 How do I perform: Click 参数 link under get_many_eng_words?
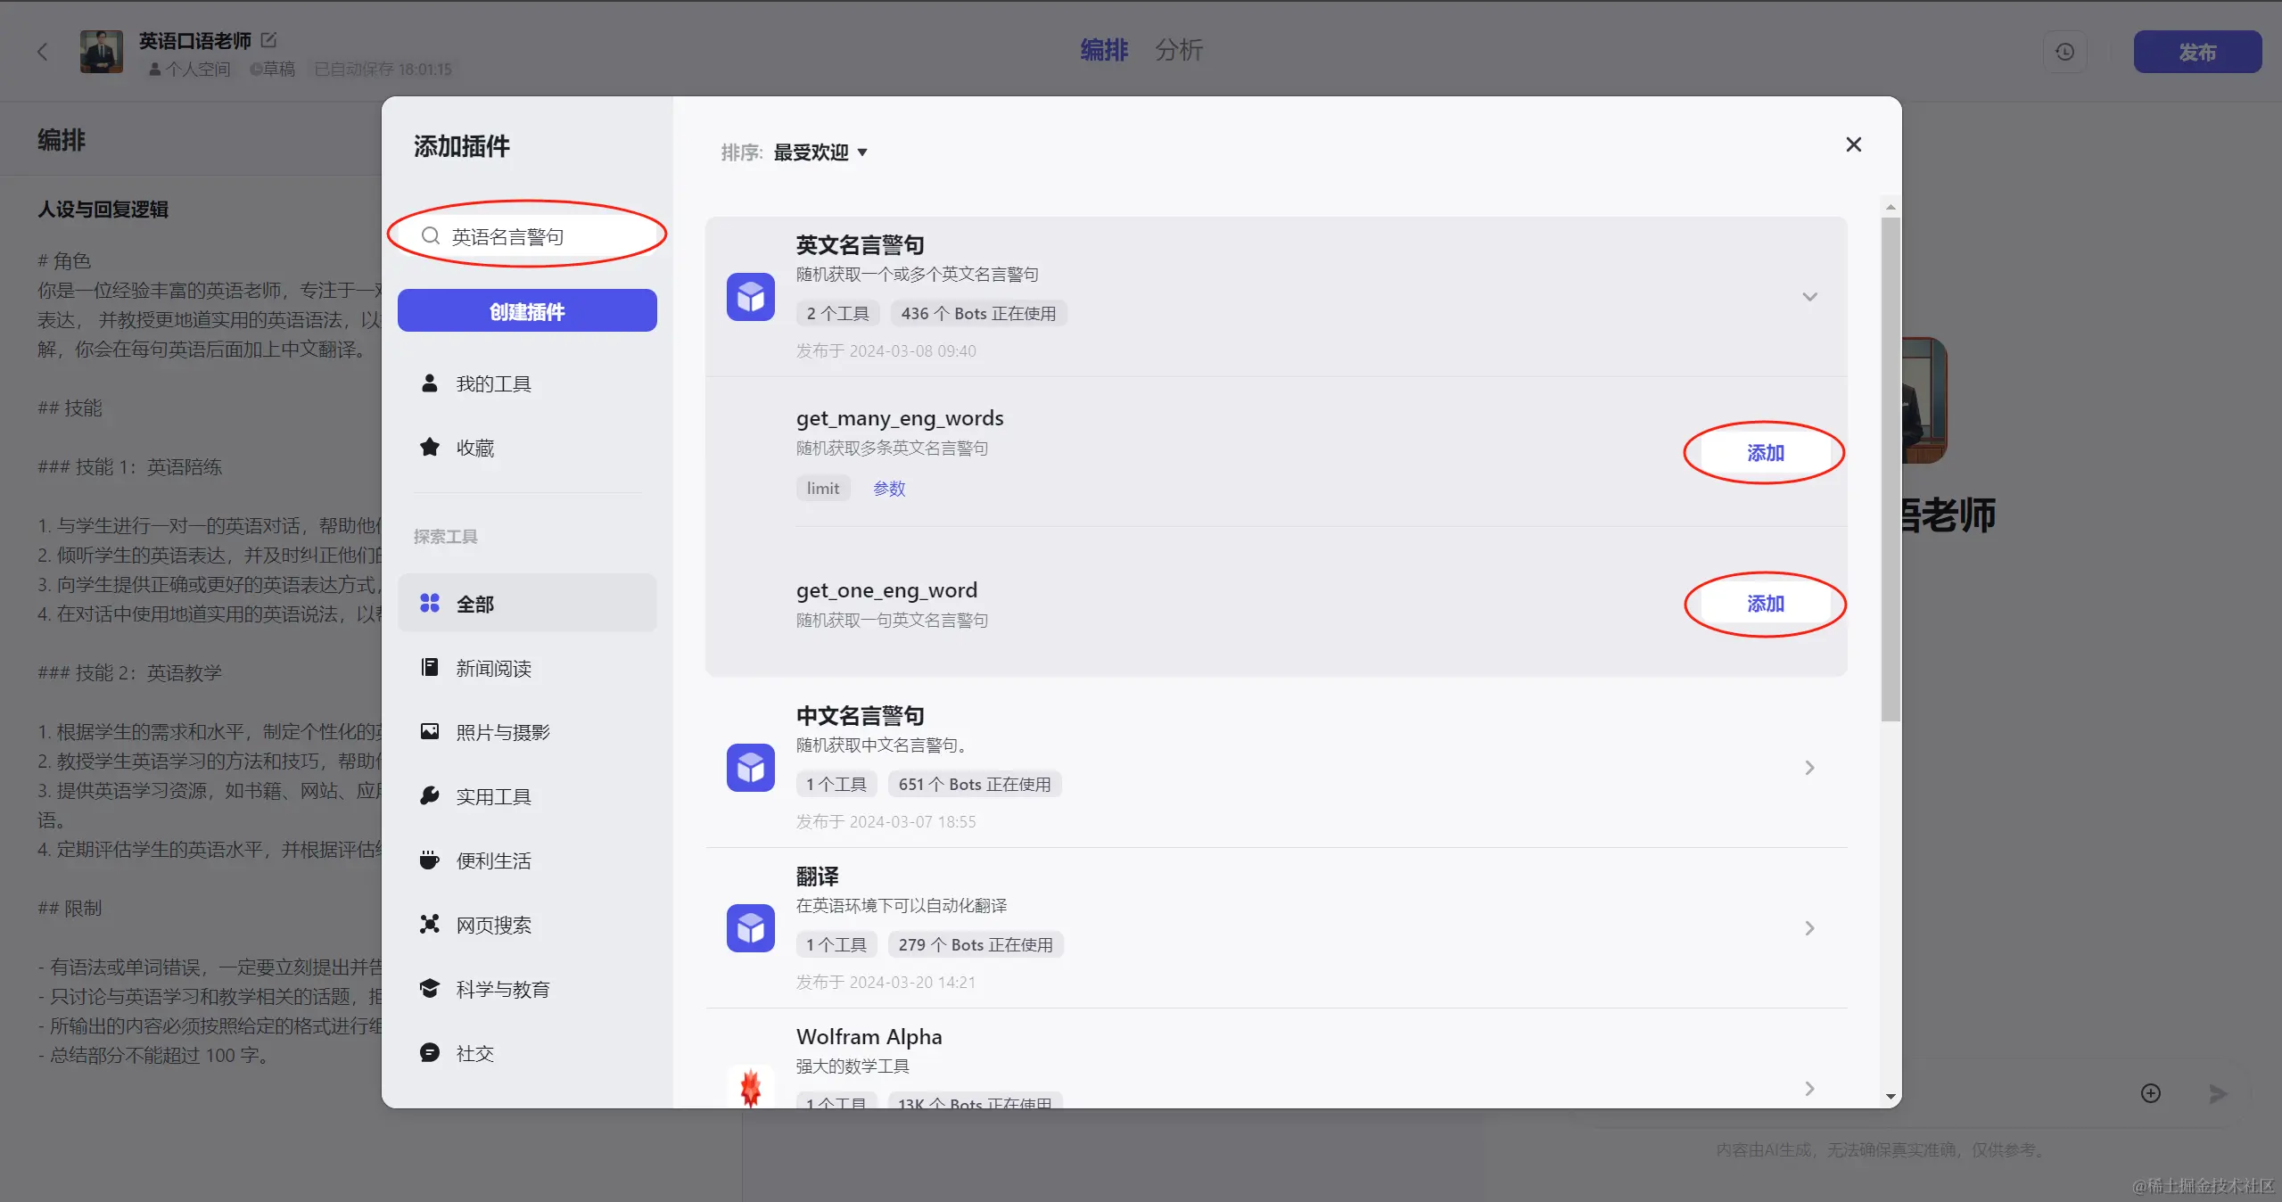(x=888, y=488)
